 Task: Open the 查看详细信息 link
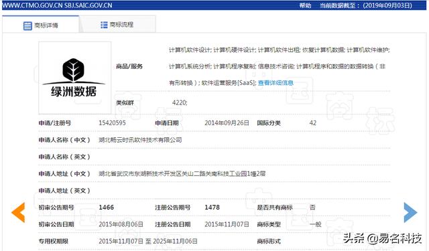(275, 82)
